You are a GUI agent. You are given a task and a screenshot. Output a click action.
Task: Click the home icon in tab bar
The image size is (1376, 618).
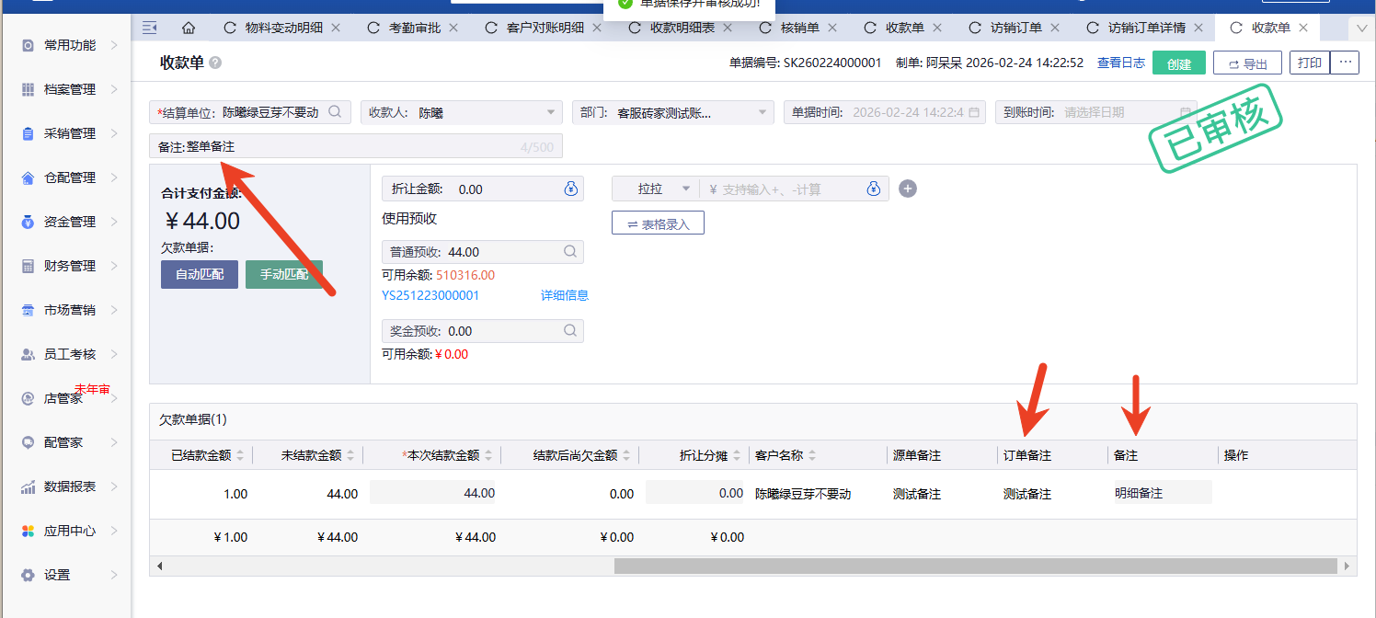189,28
